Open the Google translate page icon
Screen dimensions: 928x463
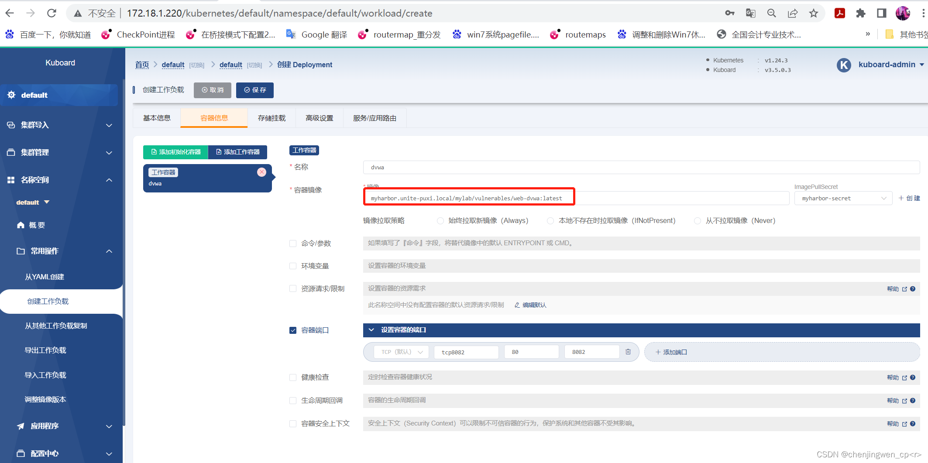[x=751, y=13]
